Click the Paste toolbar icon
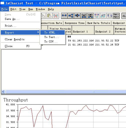This screenshot has height=128, width=126. click(49, 16)
